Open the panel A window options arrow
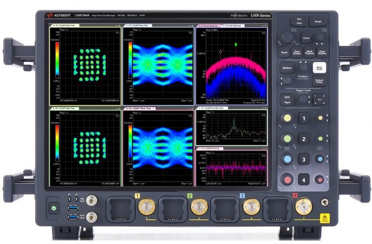The width and height of the screenshot is (372, 244). (117, 26)
